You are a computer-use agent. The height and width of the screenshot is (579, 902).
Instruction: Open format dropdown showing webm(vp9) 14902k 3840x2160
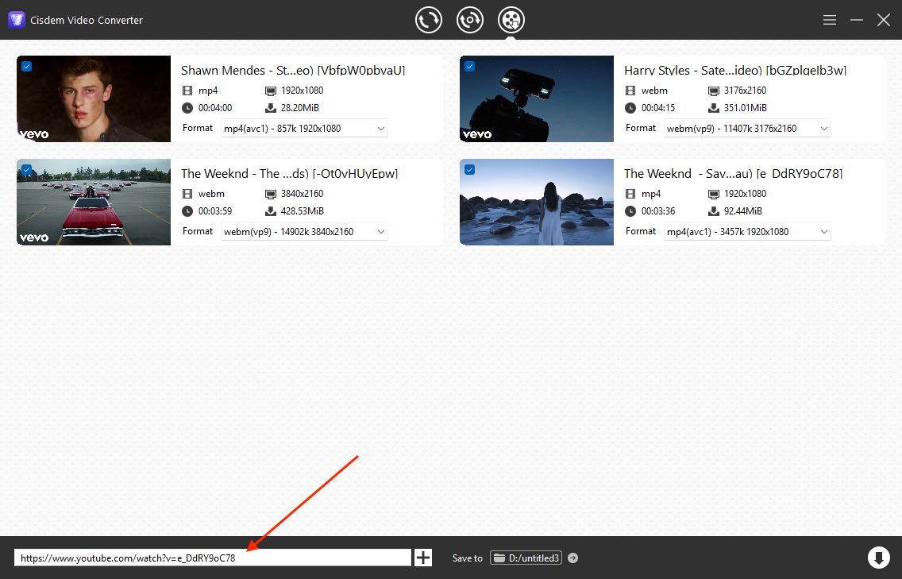[x=304, y=231]
